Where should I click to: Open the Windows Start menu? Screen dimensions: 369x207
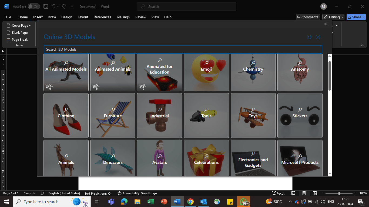[6, 202]
